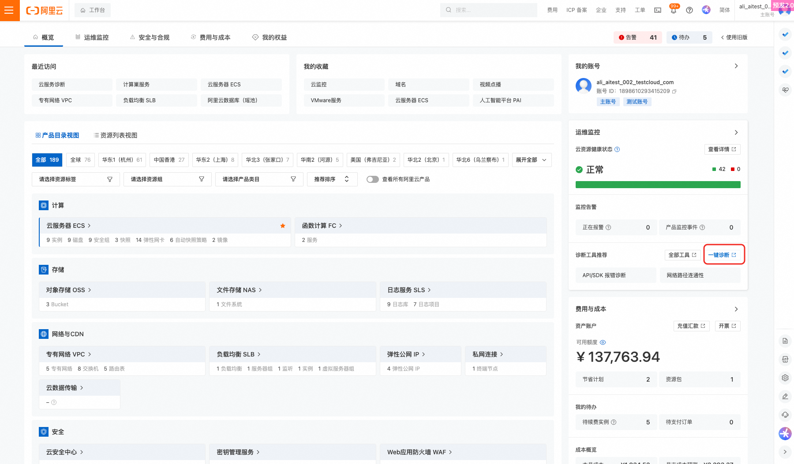The height and width of the screenshot is (464, 794).
Task: Toggle visibility of available credit amount
Action: [x=603, y=342]
